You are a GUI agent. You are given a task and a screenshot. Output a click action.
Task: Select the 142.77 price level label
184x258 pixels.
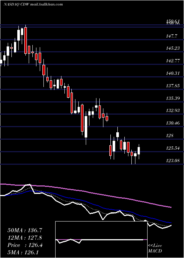coord(173,61)
